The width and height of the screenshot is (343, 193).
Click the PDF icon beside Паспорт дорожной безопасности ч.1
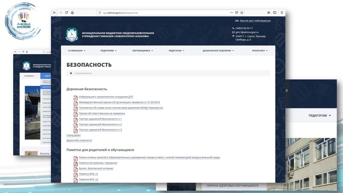pyautogui.click(x=75, y=120)
